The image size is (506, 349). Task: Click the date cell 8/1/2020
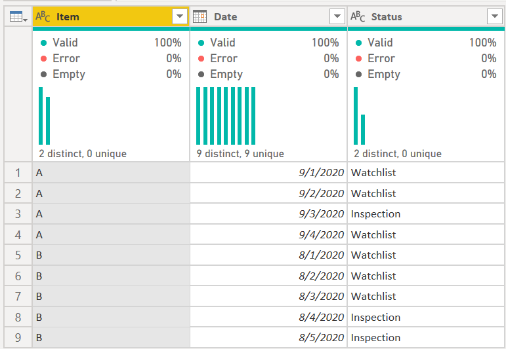pos(268,255)
